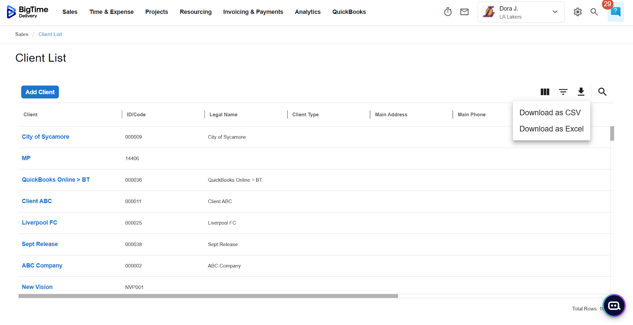Image resolution: width=633 pixels, height=325 pixels.
Task: Open the mail envelope icon
Action: click(x=464, y=12)
